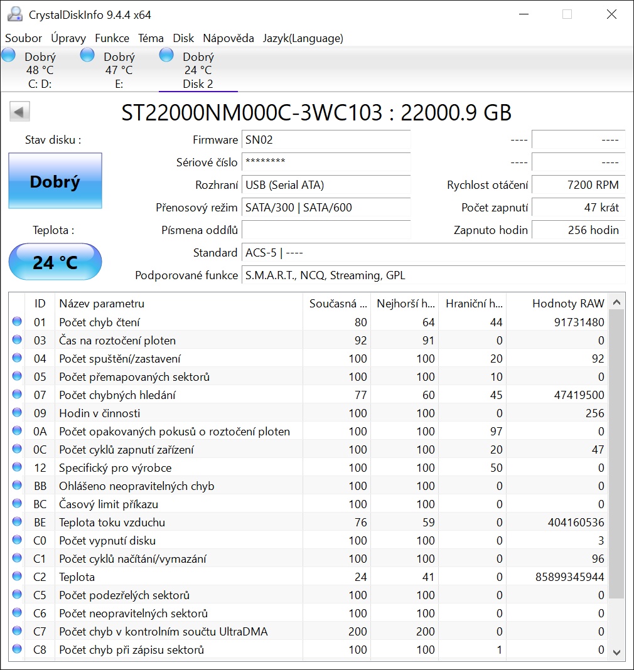Image resolution: width=634 pixels, height=670 pixels.
Task: Open the "Nápověda" menu
Action: tap(228, 38)
